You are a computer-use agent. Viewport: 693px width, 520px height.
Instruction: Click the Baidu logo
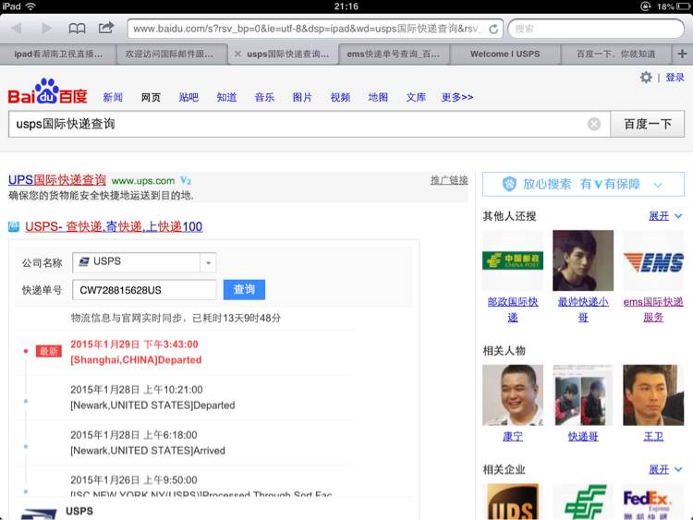pyautogui.click(x=47, y=91)
